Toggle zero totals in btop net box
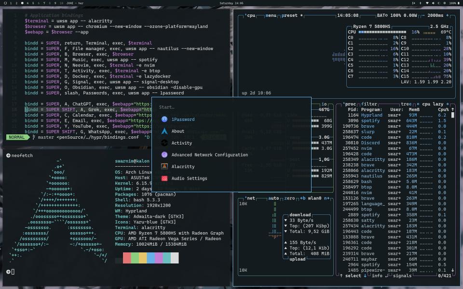The width and height of the screenshot is (463, 289). pos(289,198)
